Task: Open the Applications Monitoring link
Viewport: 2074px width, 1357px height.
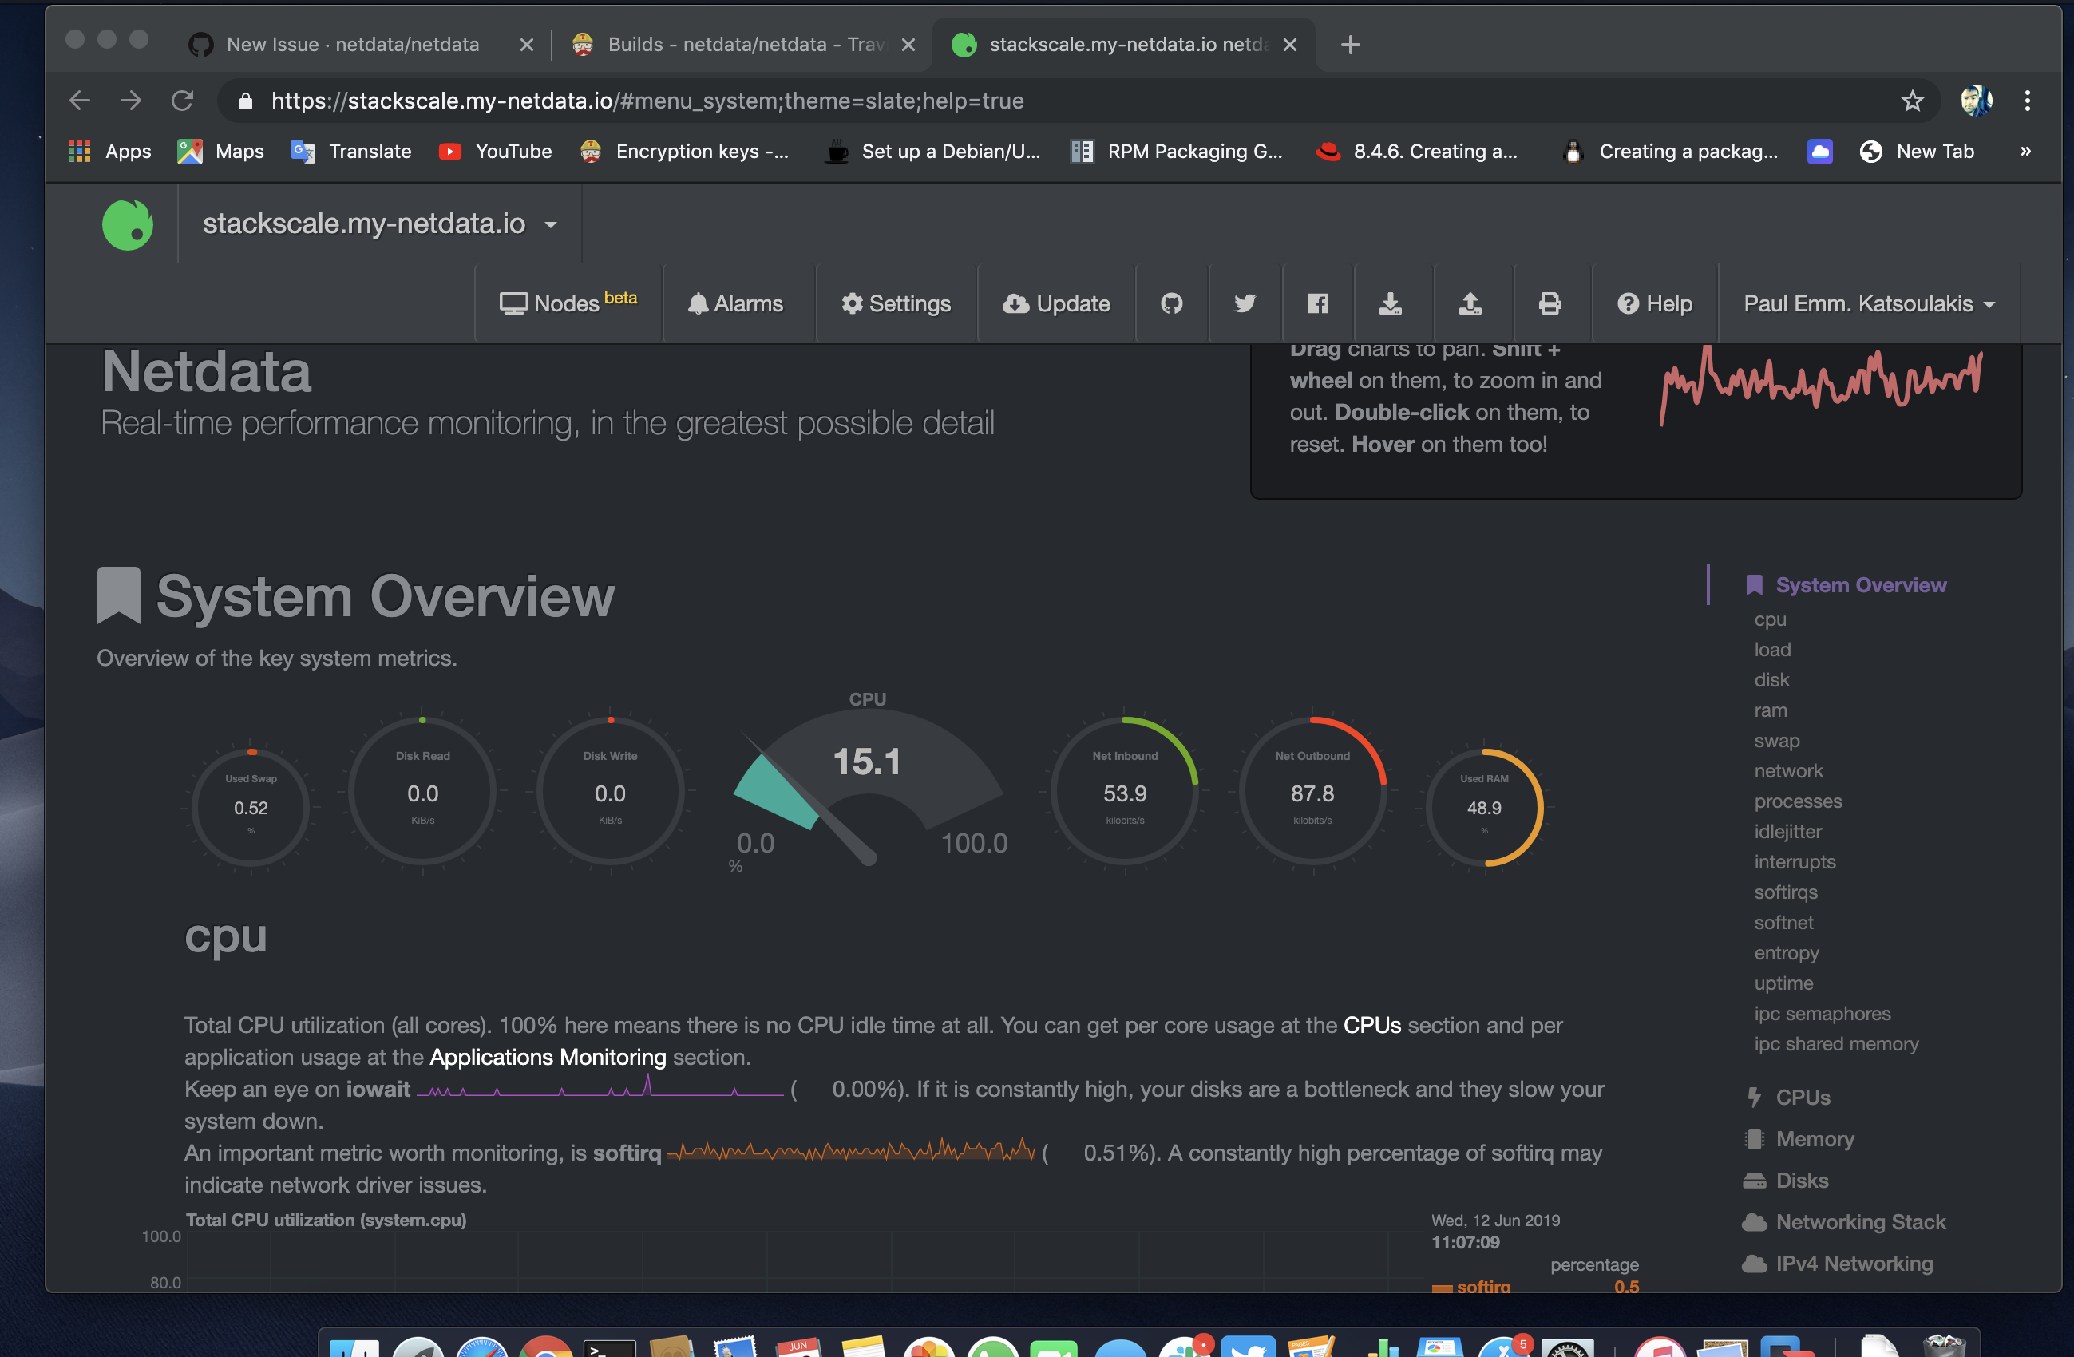Action: pos(548,1057)
